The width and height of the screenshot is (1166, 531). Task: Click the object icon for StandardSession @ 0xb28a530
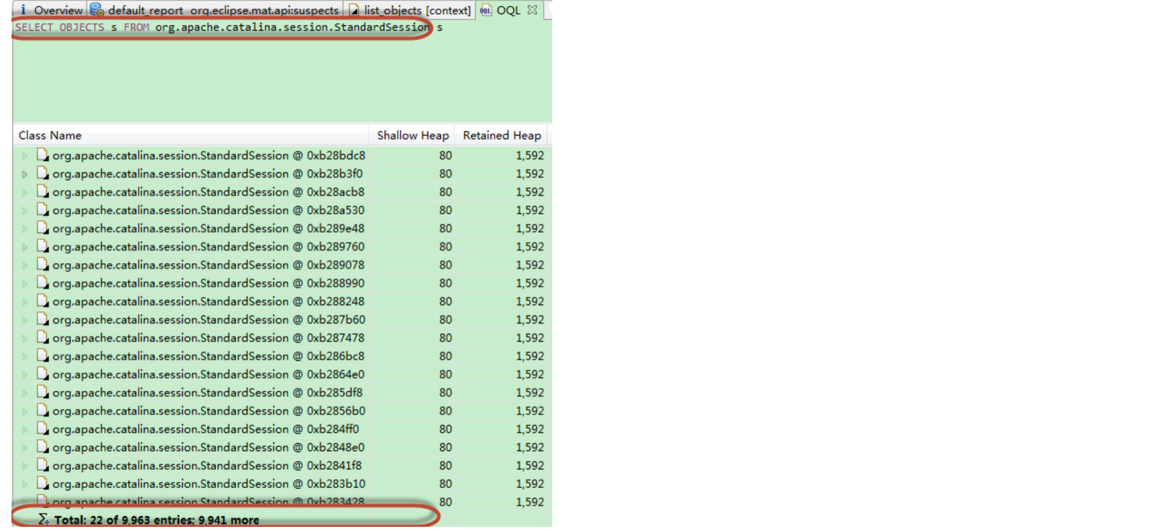43,209
